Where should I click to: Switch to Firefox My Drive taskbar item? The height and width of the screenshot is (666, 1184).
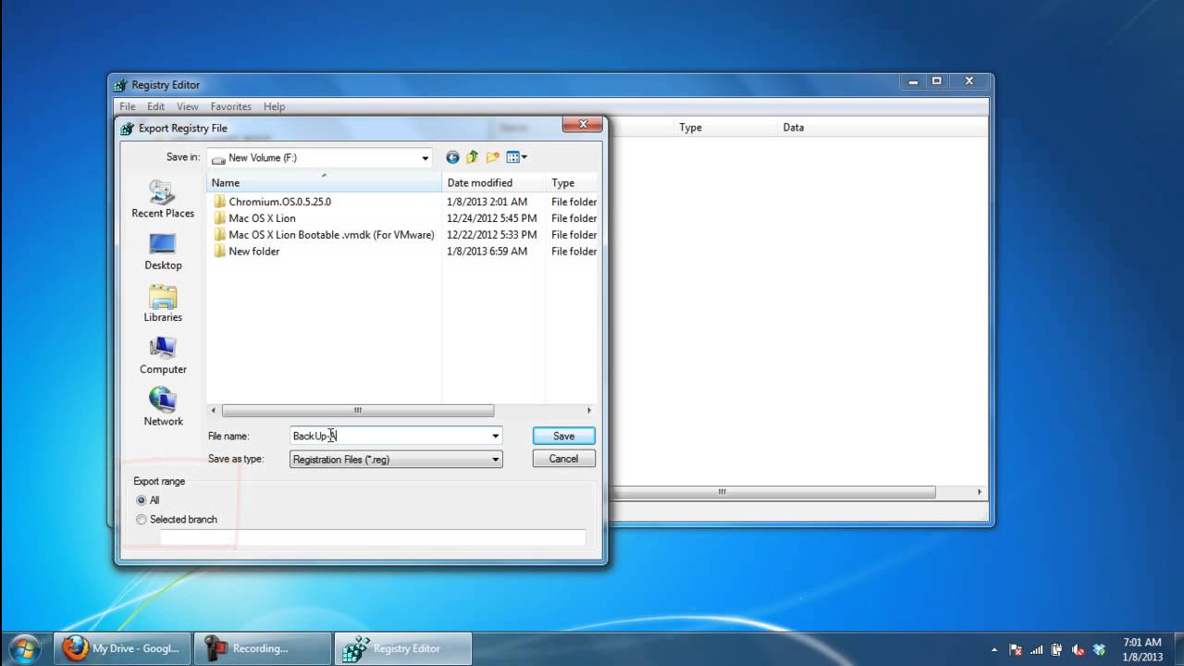pyautogui.click(x=122, y=648)
